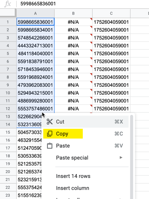This screenshot has width=149, height=199.
Task: Click the Copy icon in context menu
Action: 50,134
